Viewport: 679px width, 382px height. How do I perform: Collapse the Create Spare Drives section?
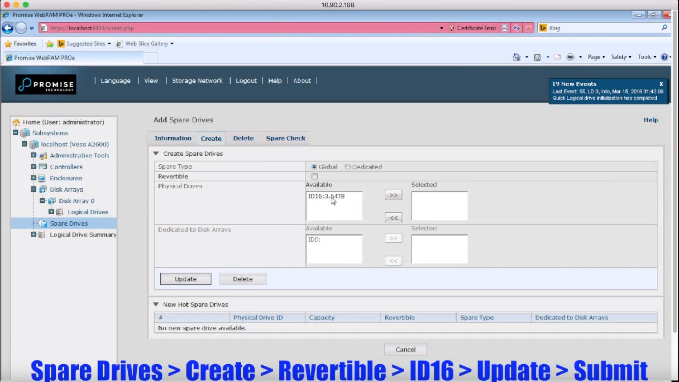coord(156,154)
